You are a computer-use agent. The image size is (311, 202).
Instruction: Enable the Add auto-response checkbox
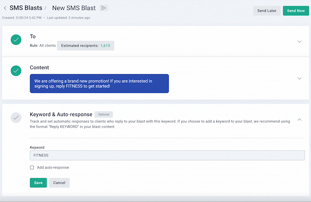point(32,167)
